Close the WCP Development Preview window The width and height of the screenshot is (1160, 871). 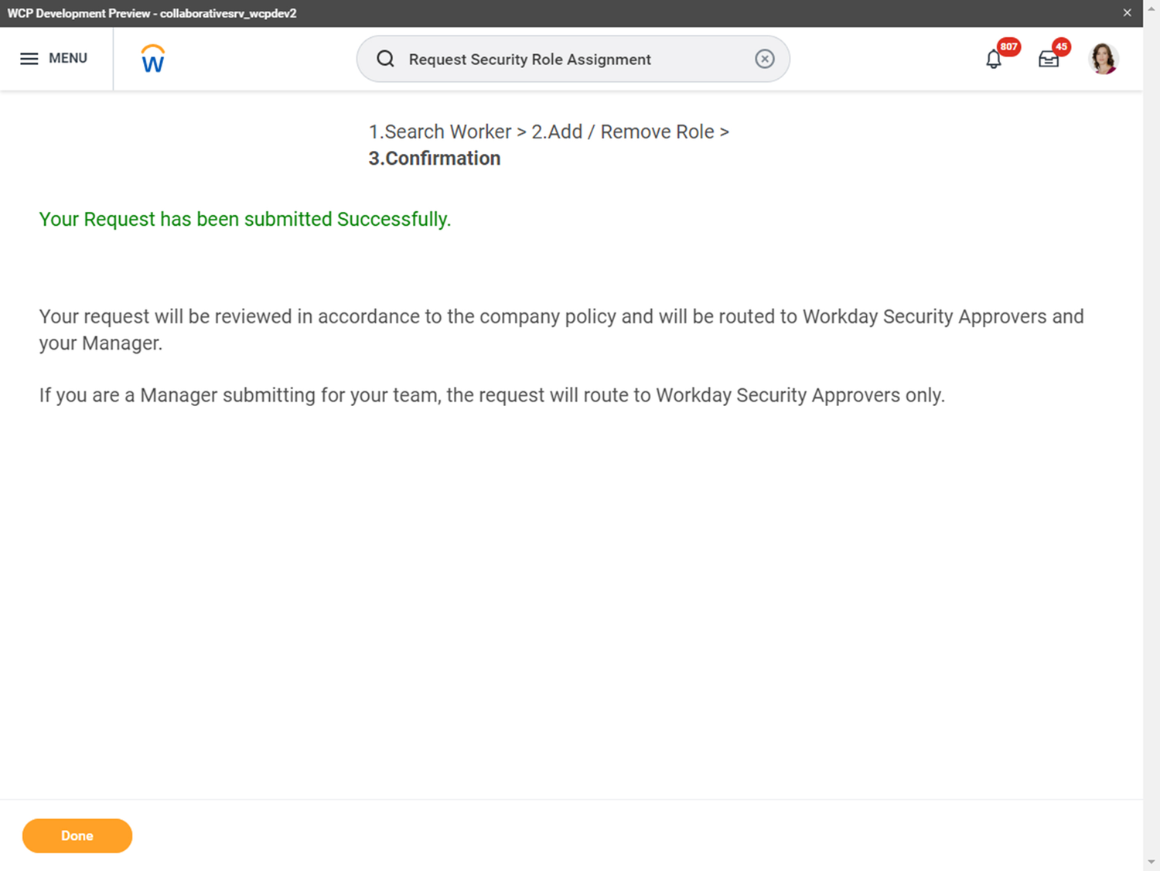pos(1127,12)
